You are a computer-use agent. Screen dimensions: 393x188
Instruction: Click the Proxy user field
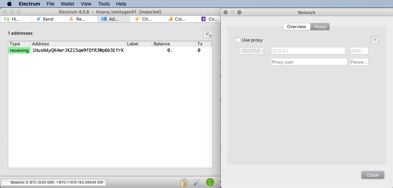(309, 62)
